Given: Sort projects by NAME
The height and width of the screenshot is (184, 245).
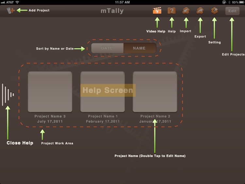Looking at the screenshot, I should [140, 48].
